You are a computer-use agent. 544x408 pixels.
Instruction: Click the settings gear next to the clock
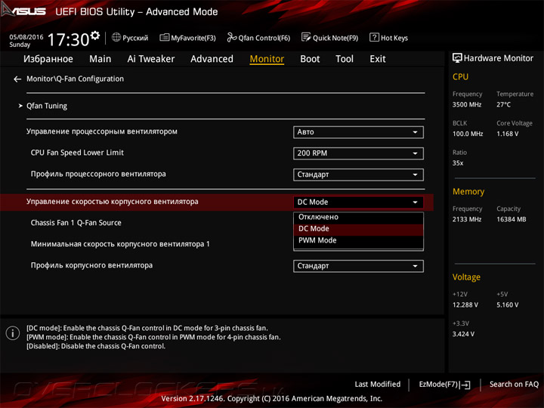(95, 35)
